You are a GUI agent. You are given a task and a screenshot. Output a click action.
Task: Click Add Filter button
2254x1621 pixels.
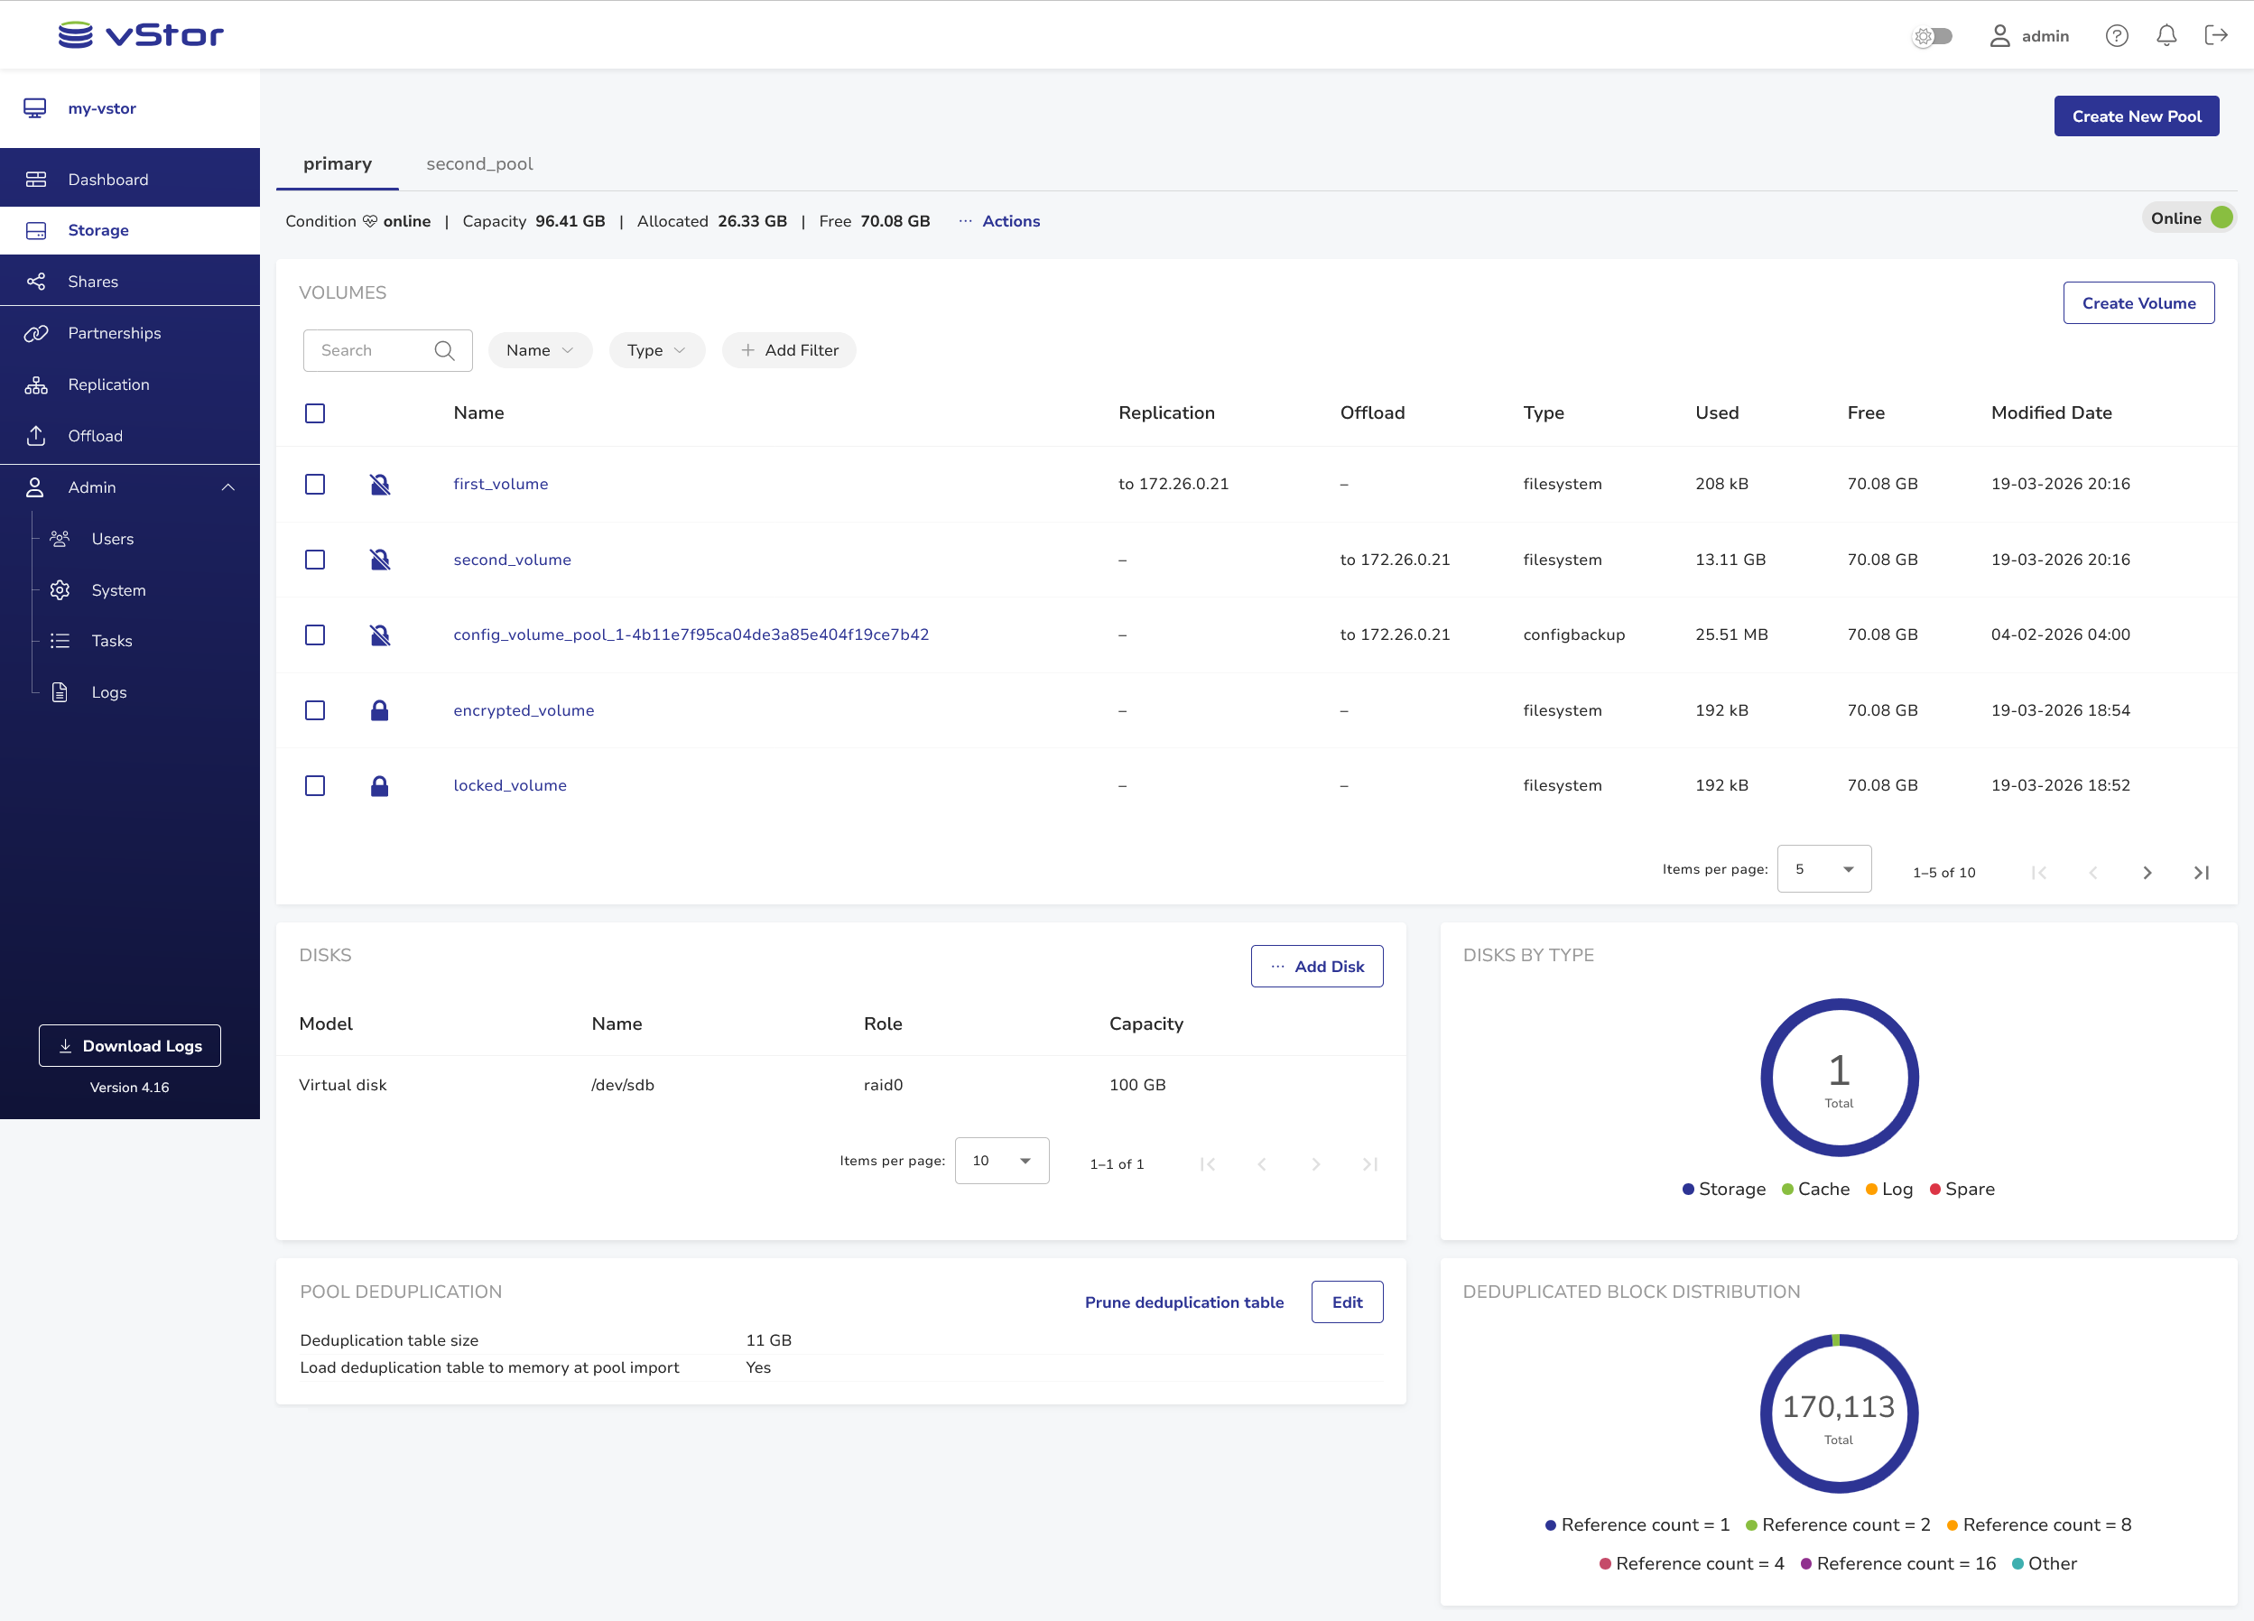click(x=789, y=351)
